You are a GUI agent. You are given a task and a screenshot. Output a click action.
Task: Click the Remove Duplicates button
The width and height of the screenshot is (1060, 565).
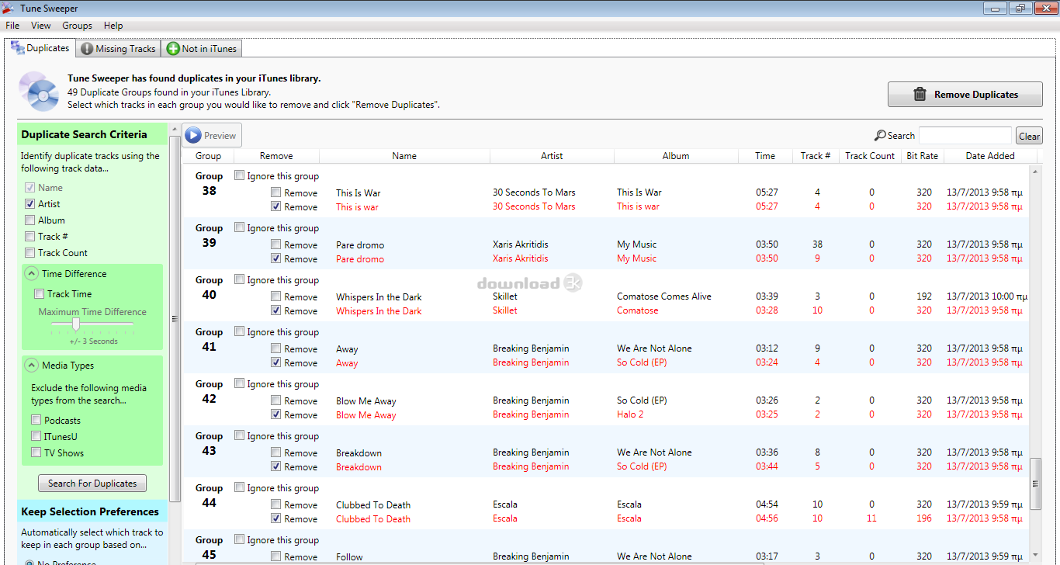965,95
